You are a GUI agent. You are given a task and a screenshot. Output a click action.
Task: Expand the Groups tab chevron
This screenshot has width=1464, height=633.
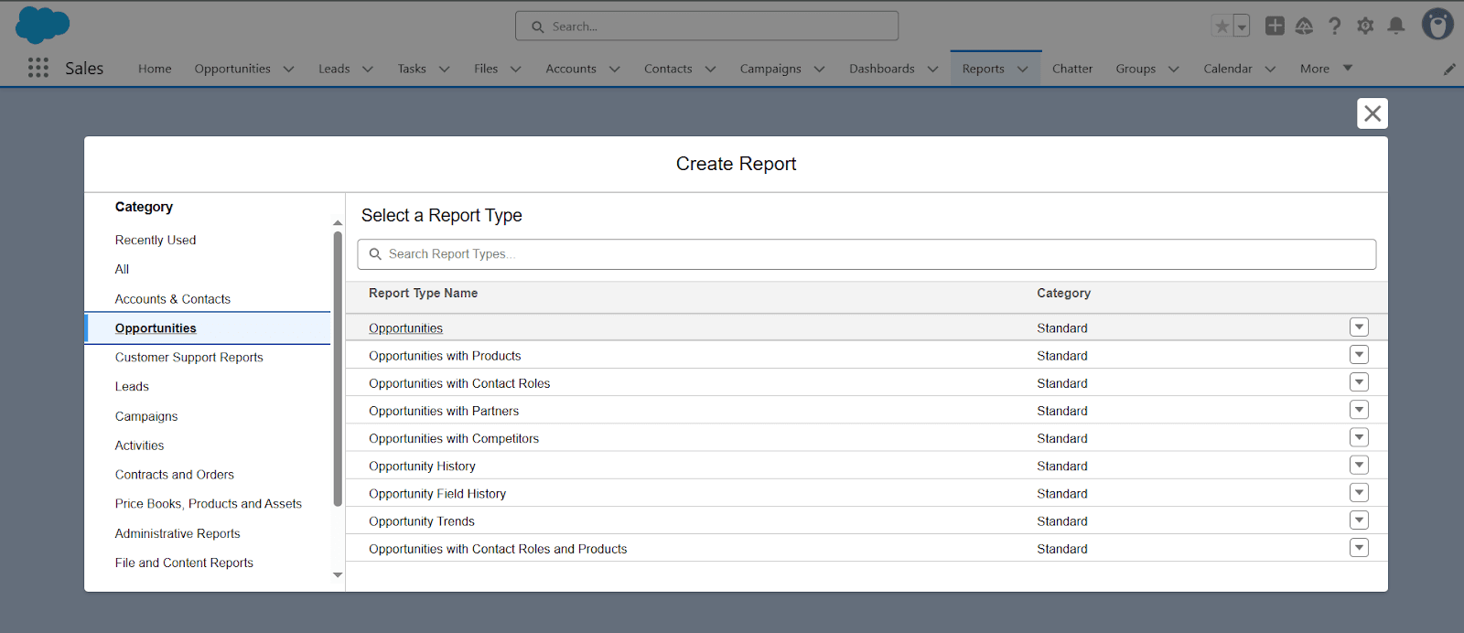pos(1173,69)
